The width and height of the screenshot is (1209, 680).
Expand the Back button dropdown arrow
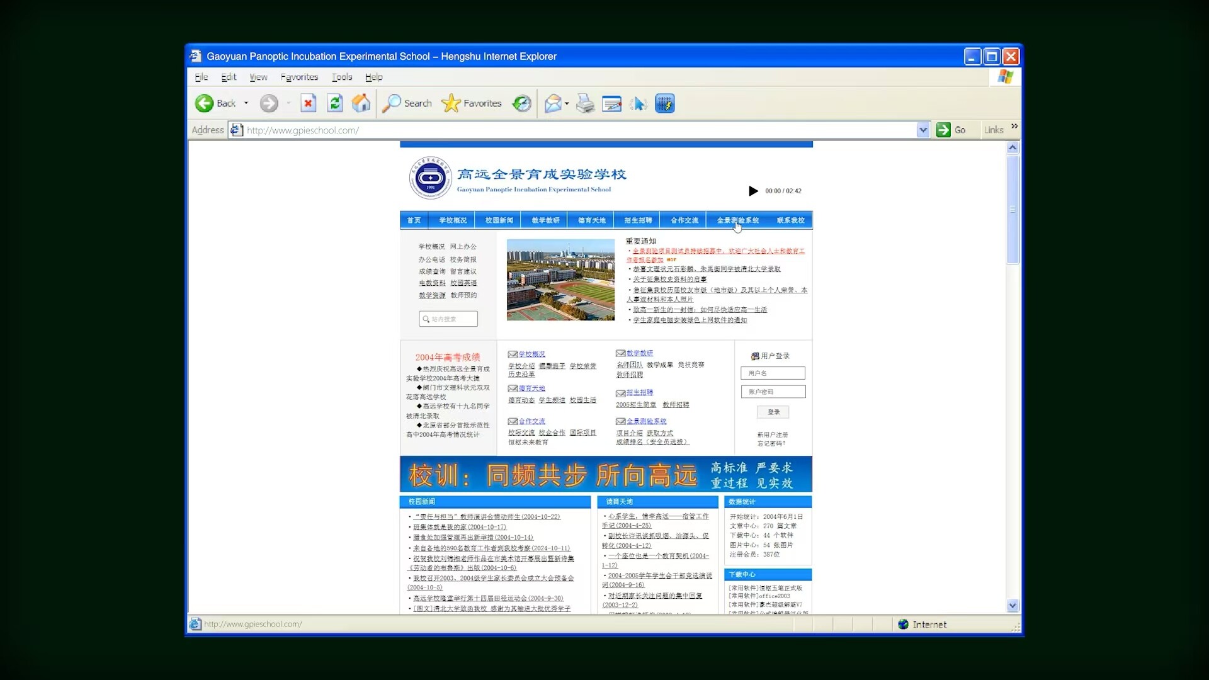point(246,103)
